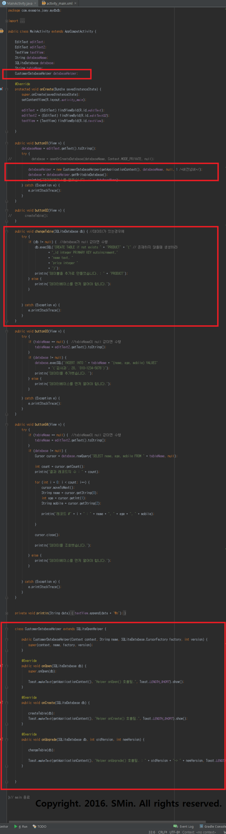The image size is (226, 834).
Task: Click the TODO list icon
Action: coord(34,826)
